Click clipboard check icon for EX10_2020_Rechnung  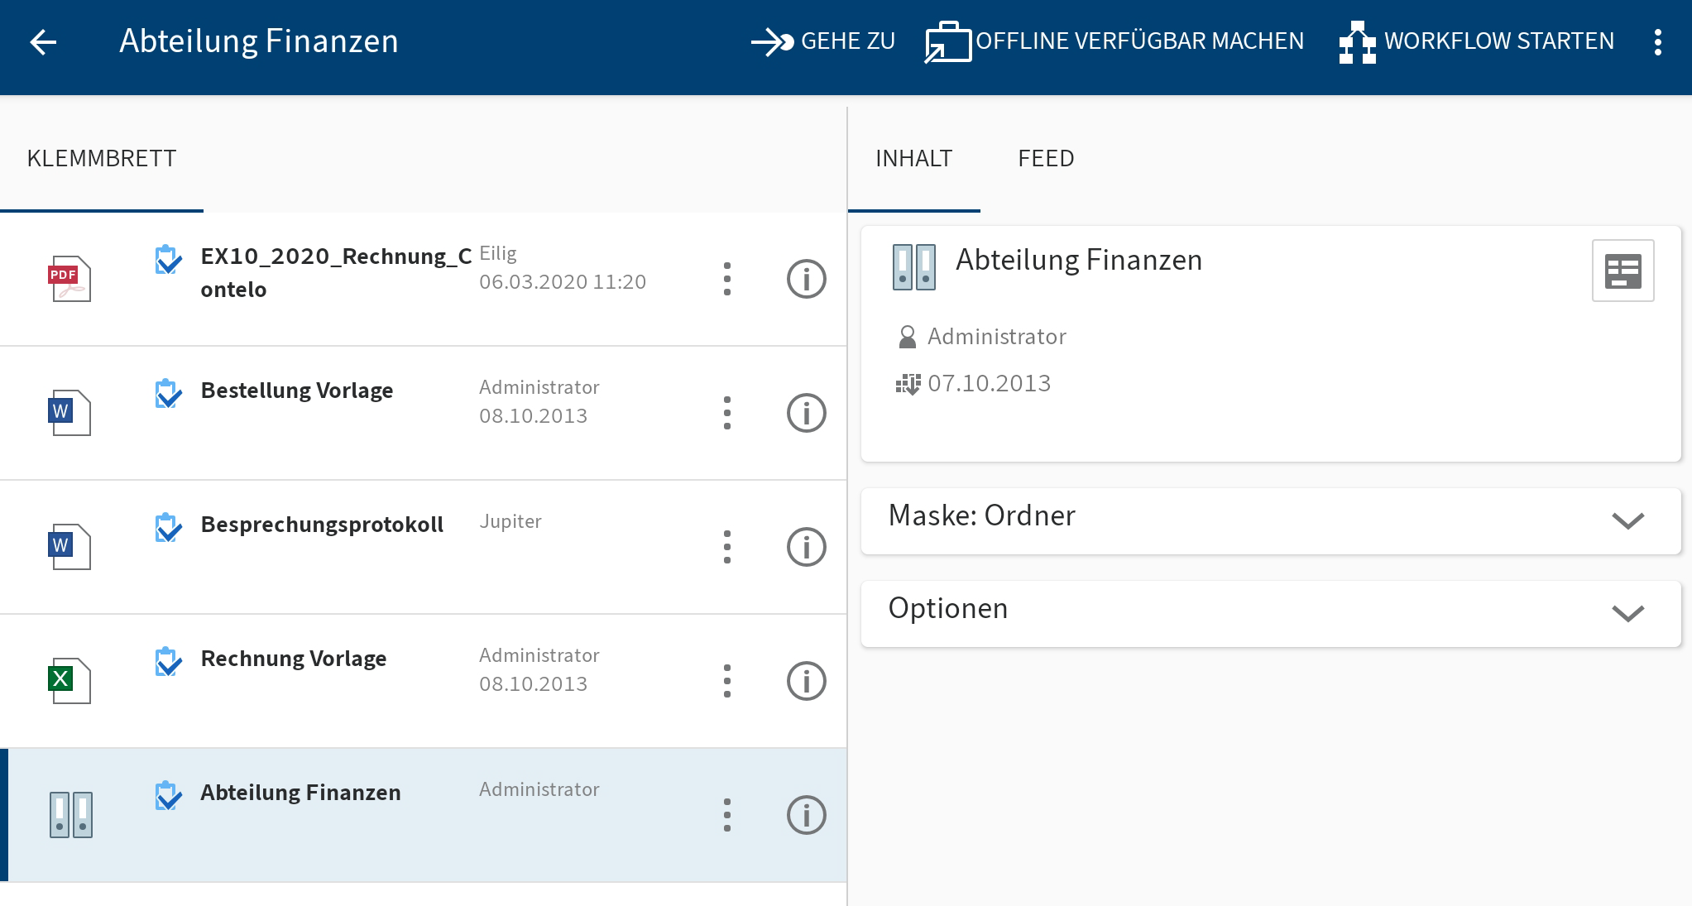[x=168, y=259]
